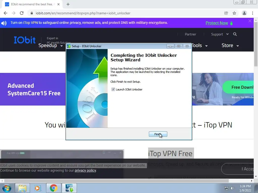
Task: Expand the Store menu
Action: pyautogui.click(x=230, y=45)
